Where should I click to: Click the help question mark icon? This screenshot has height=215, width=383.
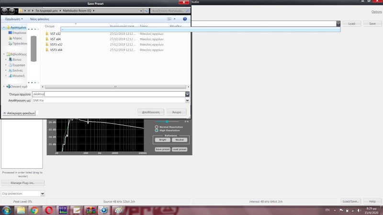[185, 19]
